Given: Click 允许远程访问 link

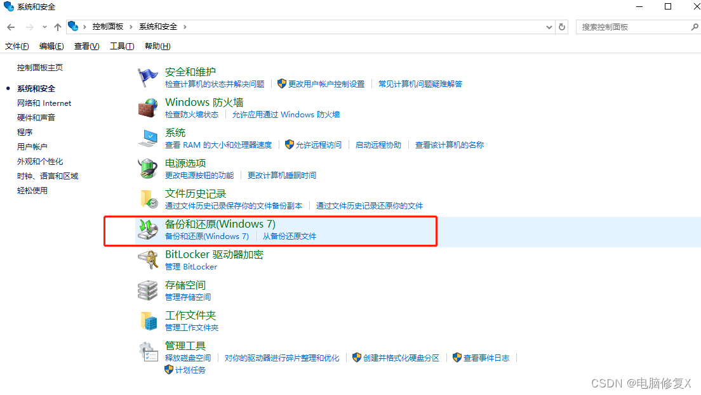Looking at the screenshot, I should click(x=318, y=145).
